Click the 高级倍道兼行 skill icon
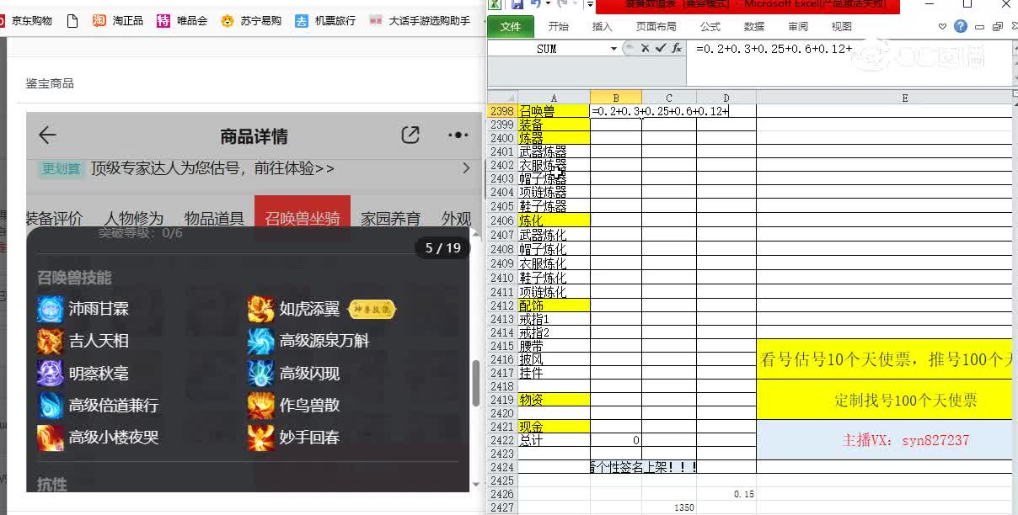This screenshot has height=515, width=1018. 51,405
